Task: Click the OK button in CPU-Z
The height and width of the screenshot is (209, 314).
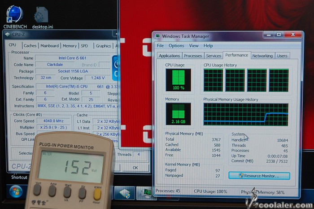Action: coord(135,168)
